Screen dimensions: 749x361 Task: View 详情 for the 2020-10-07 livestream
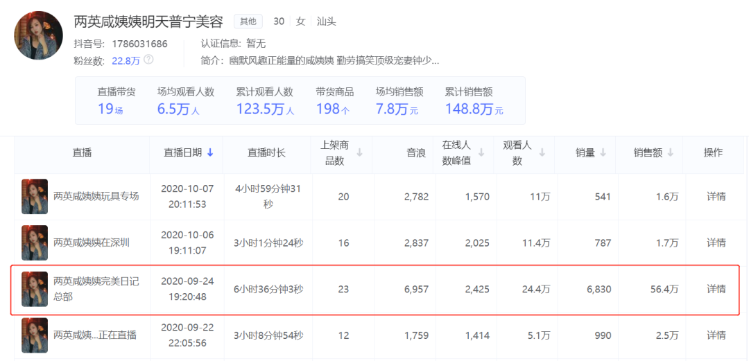click(716, 196)
